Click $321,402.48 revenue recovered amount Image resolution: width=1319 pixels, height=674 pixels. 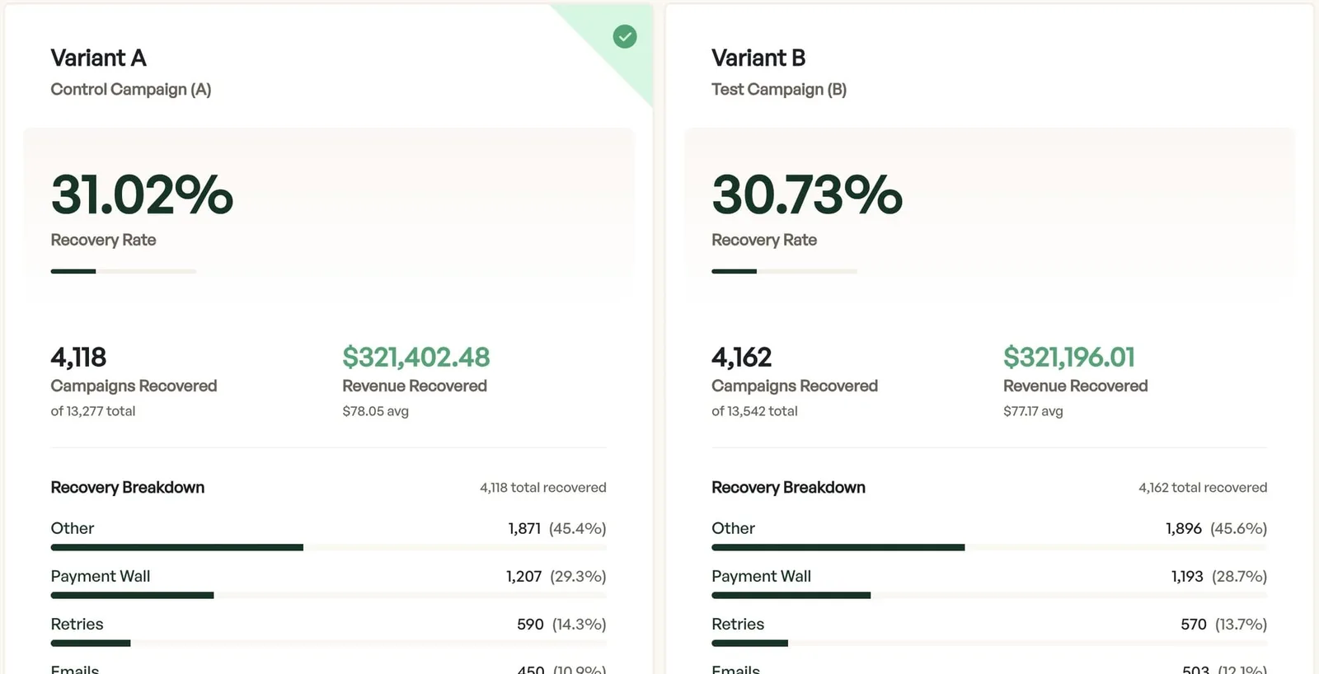click(x=416, y=357)
